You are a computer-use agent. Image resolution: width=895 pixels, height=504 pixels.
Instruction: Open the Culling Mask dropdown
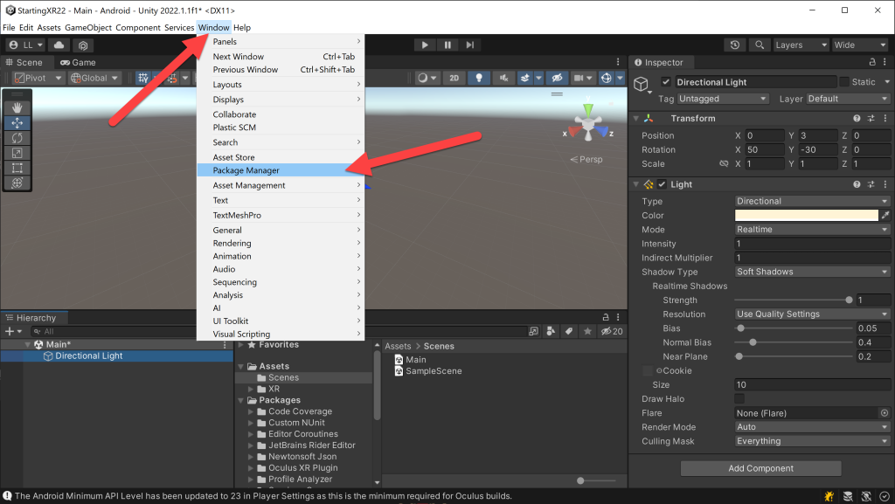point(812,441)
